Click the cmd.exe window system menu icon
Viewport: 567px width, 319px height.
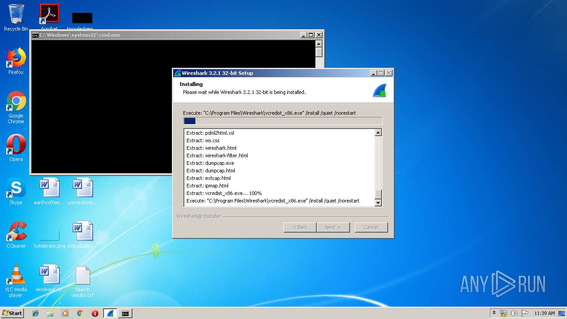(35, 35)
